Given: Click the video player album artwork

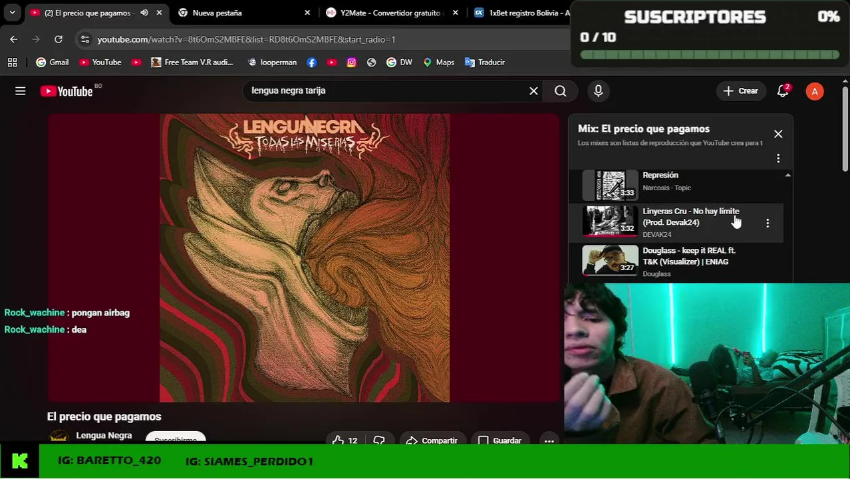Looking at the screenshot, I should tap(305, 258).
